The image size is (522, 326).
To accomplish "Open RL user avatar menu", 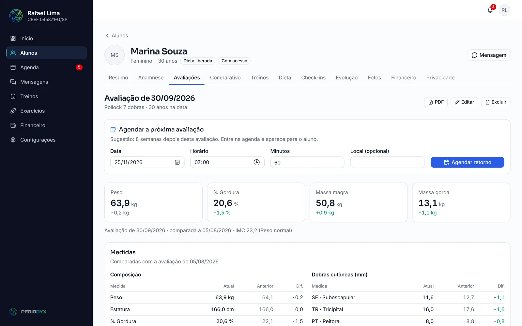I will pyautogui.click(x=504, y=10).
